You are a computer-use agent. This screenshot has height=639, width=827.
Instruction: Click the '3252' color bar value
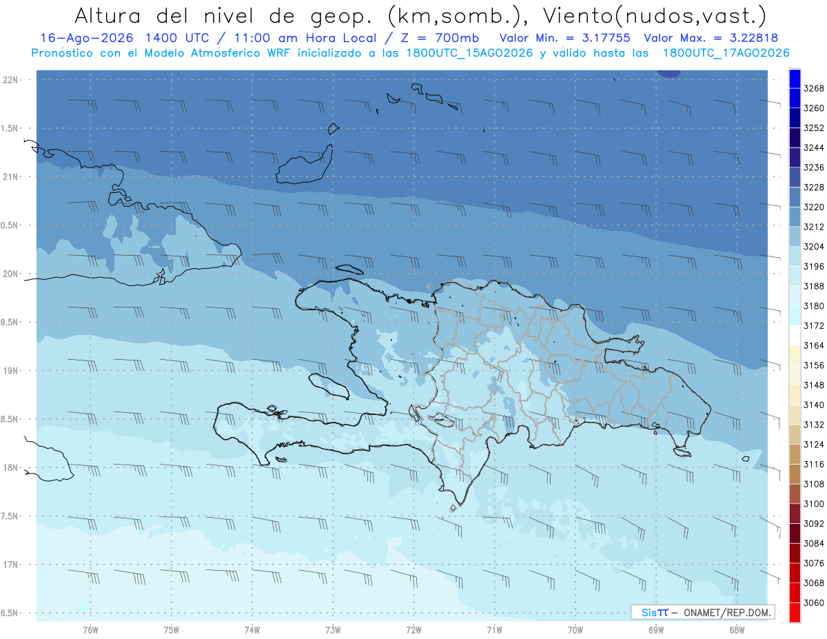tap(814, 128)
